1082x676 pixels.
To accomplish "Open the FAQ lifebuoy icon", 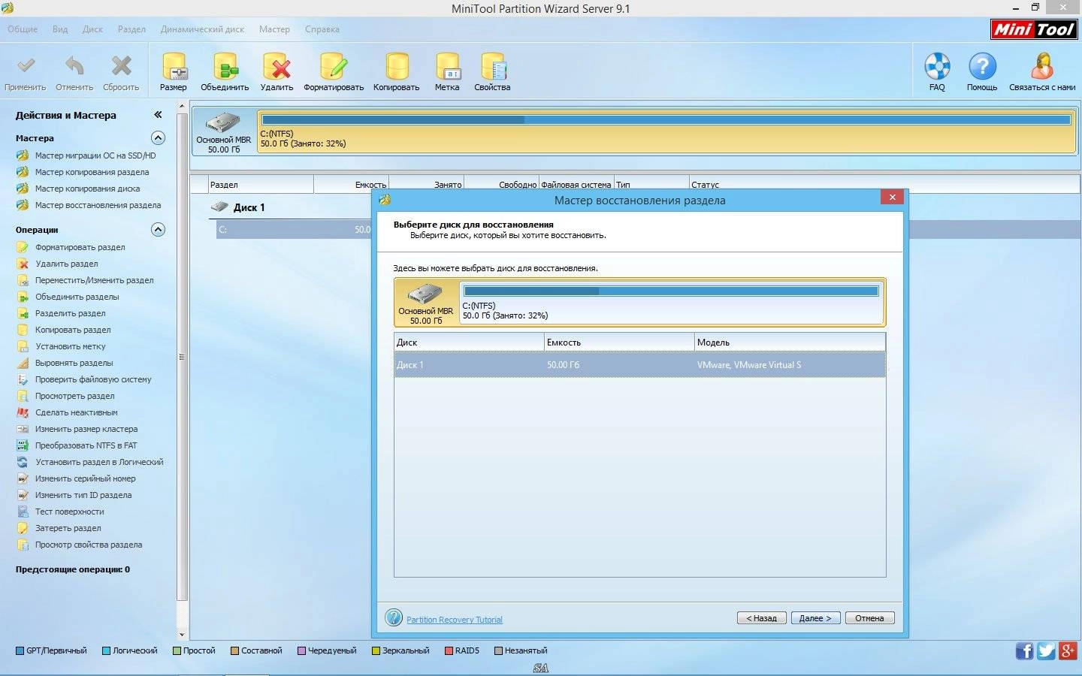I will [937, 72].
